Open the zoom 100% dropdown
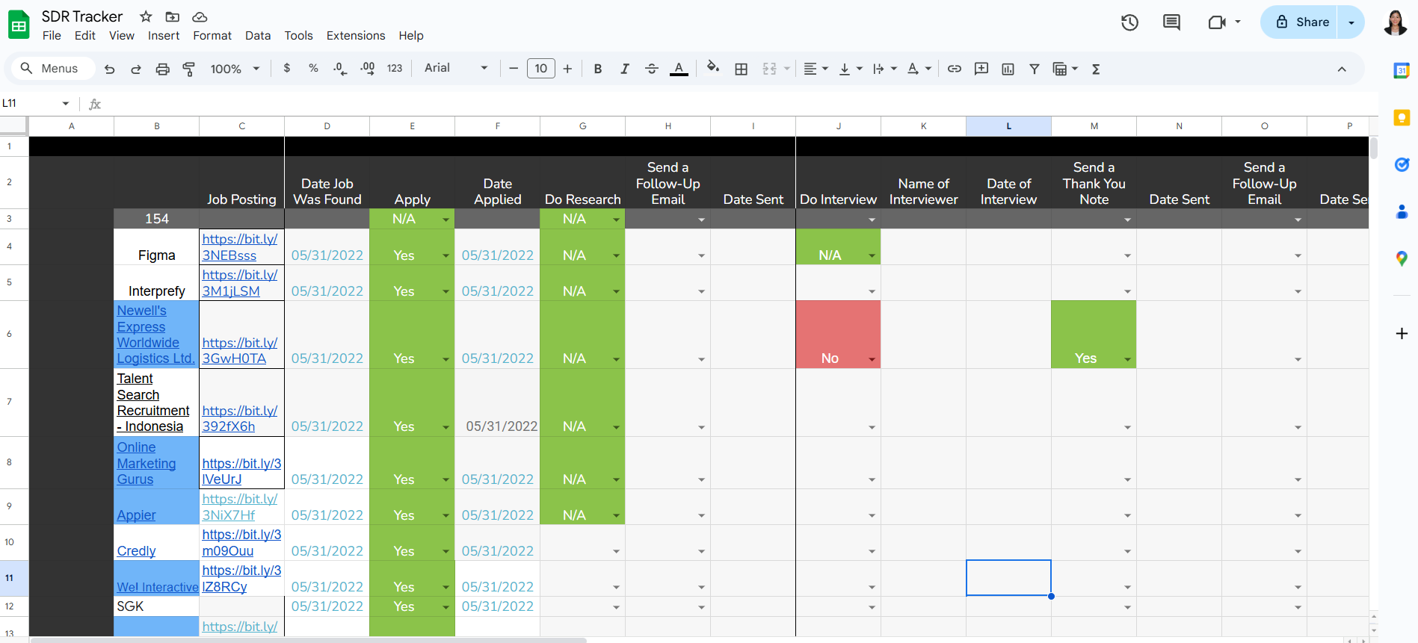Viewport: 1418px width, 643px height. [x=235, y=69]
